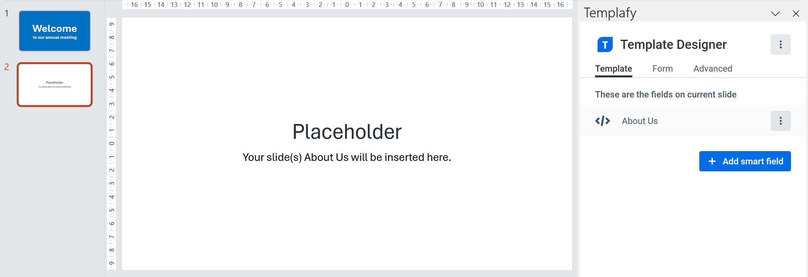Click the Placeholder title on the slide

point(347,132)
